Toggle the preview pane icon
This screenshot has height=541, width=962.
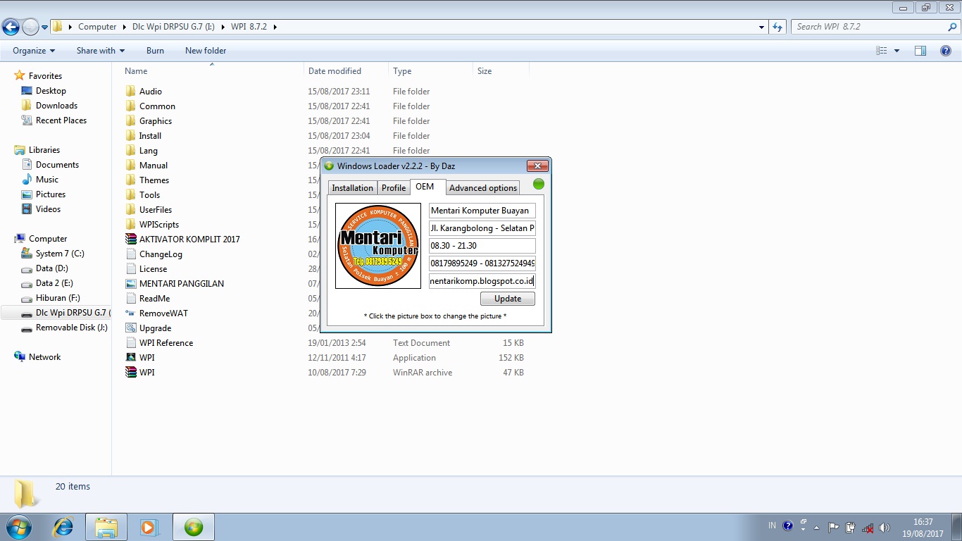pyautogui.click(x=920, y=51)
